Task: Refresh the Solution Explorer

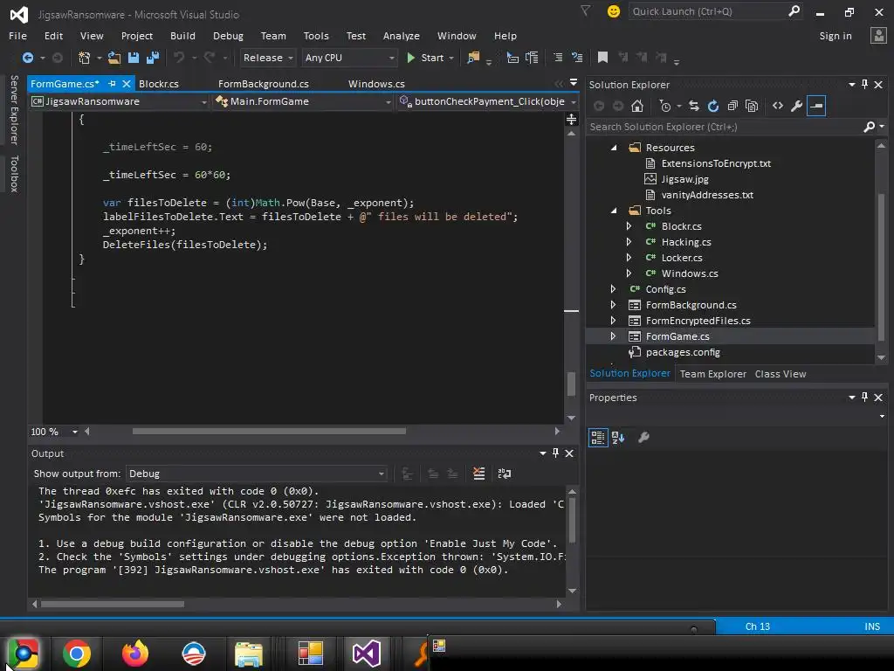Action: click(713, 106)
